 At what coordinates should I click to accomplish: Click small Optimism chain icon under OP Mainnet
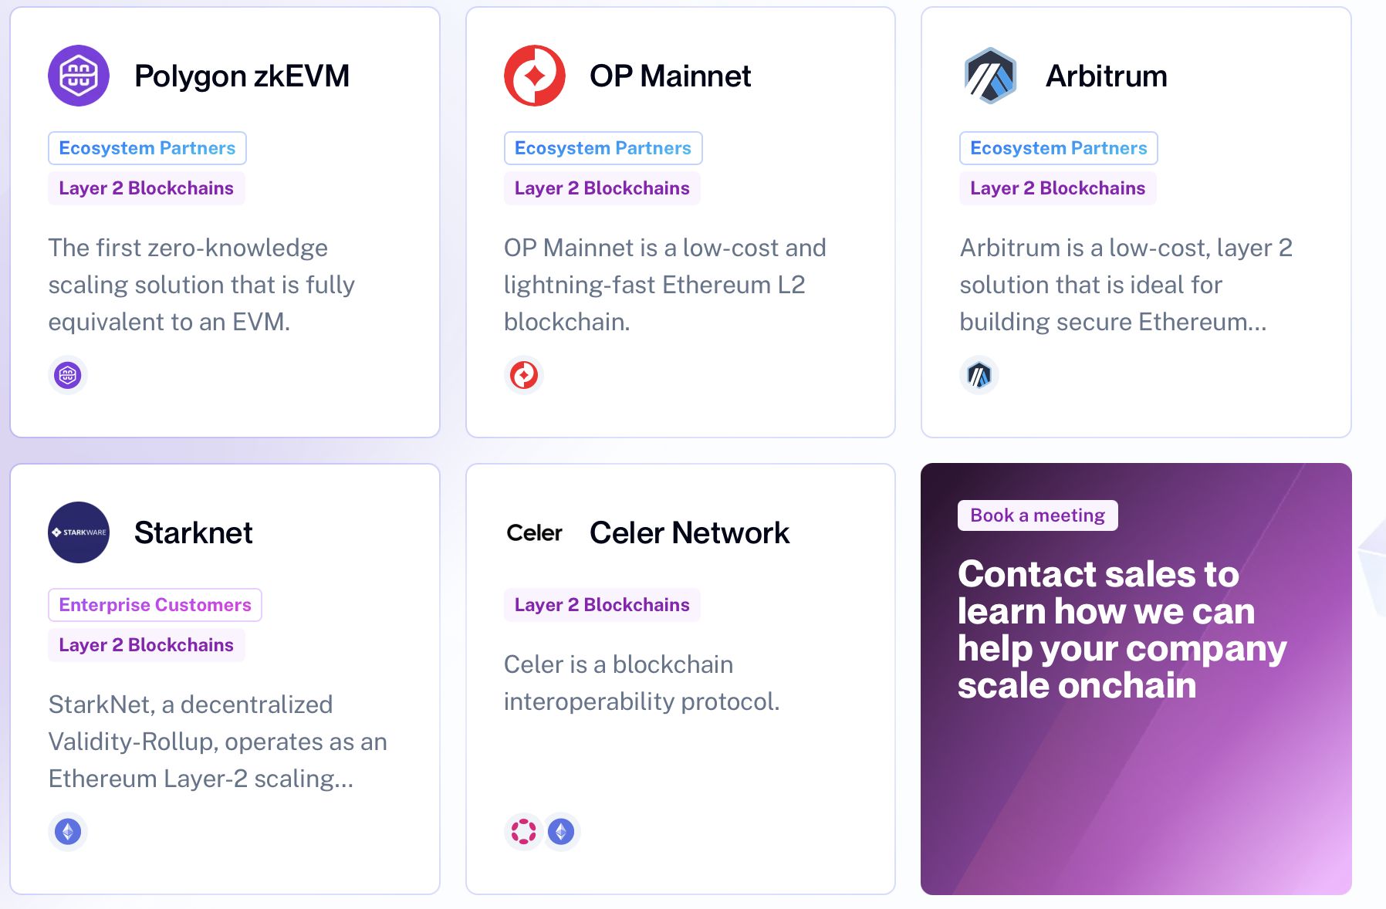pos(524,375)
